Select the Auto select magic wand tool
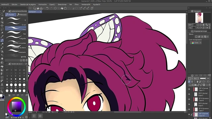Screen dimensions: 212x119 pyautogui.click(x=2, y=33)
